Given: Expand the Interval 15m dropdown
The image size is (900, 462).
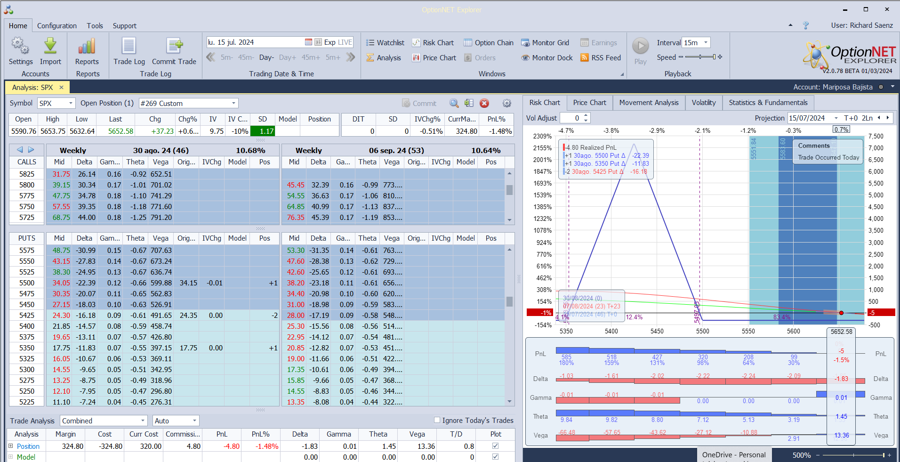Looking at the screenshot, I should pyautogui.click(x=706, y=42).
